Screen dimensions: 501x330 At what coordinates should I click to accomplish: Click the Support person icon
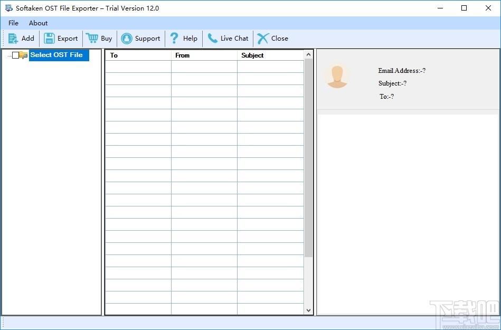(x=127, y=39)
